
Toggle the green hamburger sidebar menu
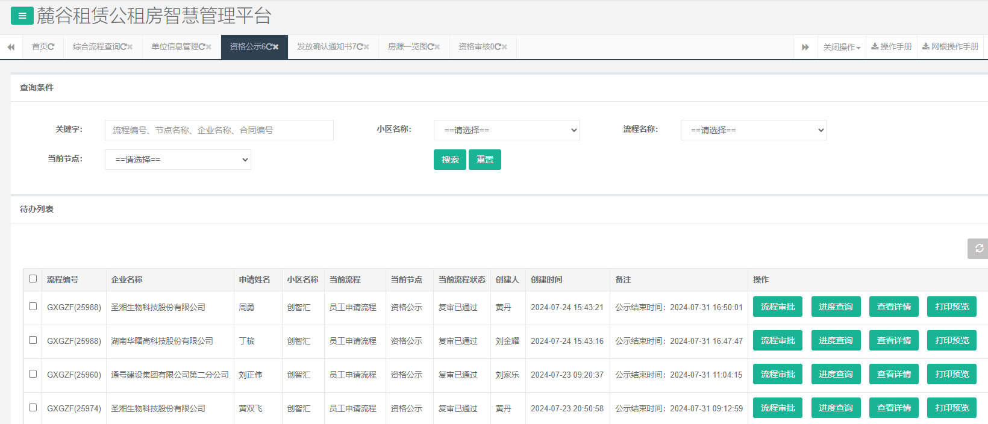pyautogui.click(x=22, y=16)
